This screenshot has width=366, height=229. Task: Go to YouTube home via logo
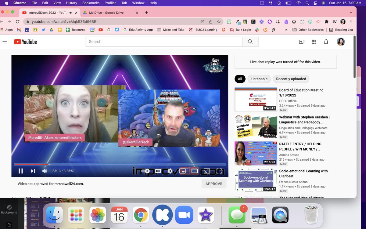tap(25, 42)
